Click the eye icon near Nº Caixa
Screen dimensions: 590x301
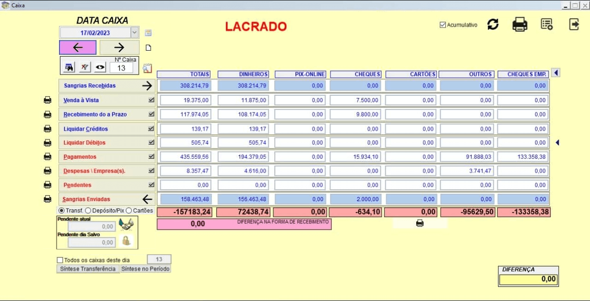click(100, 67)
